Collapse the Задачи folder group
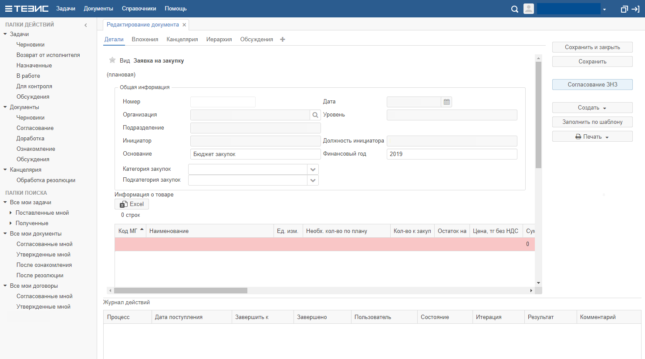 tap(5, 34)
